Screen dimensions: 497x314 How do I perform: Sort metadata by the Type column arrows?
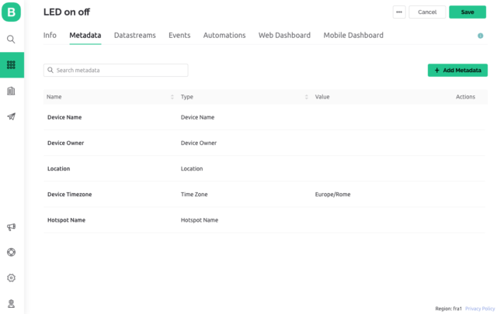pos(307,97)
